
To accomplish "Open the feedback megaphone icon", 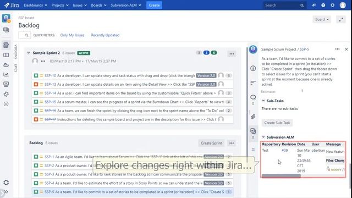I will pyautogui.click(x=314, y=5).
